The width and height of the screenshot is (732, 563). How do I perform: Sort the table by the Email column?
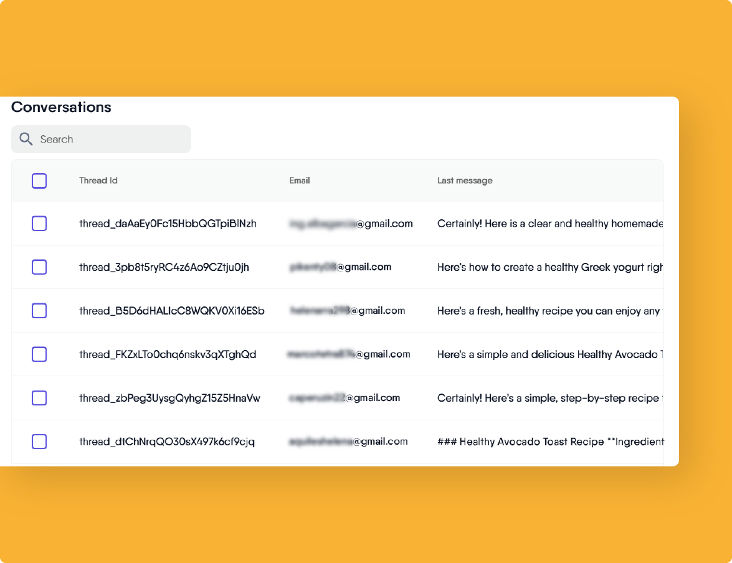coord(300,181)
